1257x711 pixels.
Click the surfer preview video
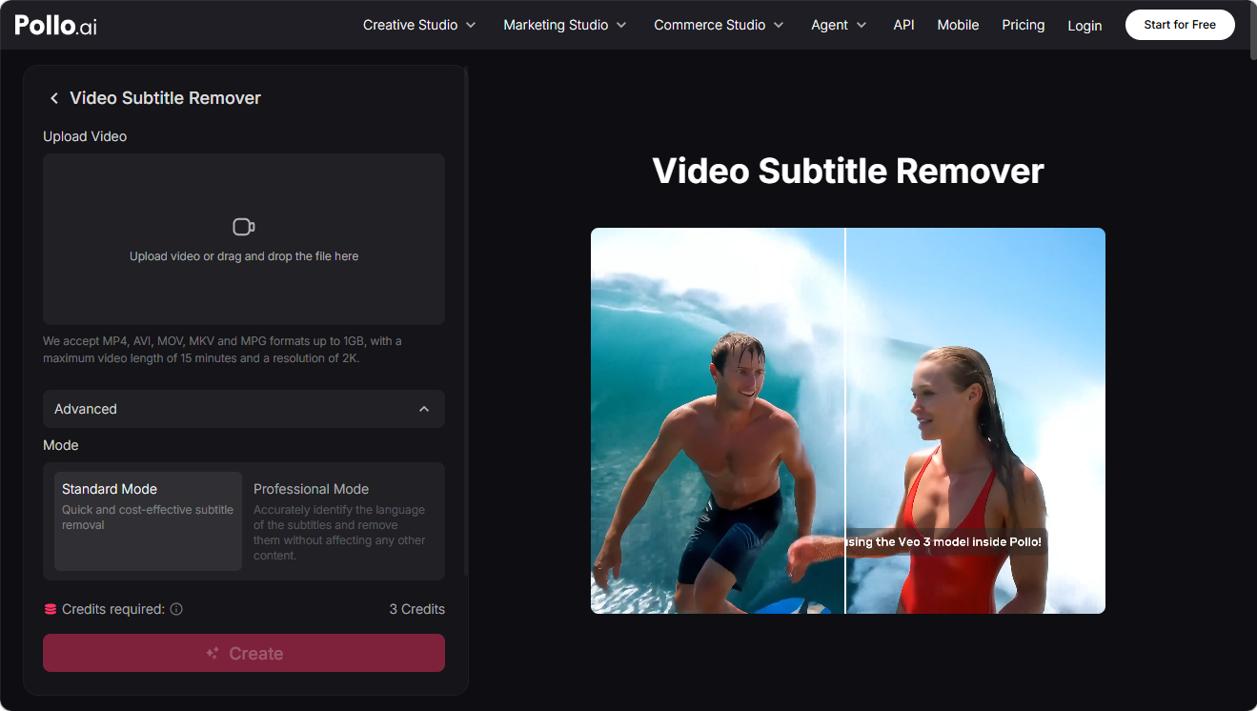click(x=848, y=420)
